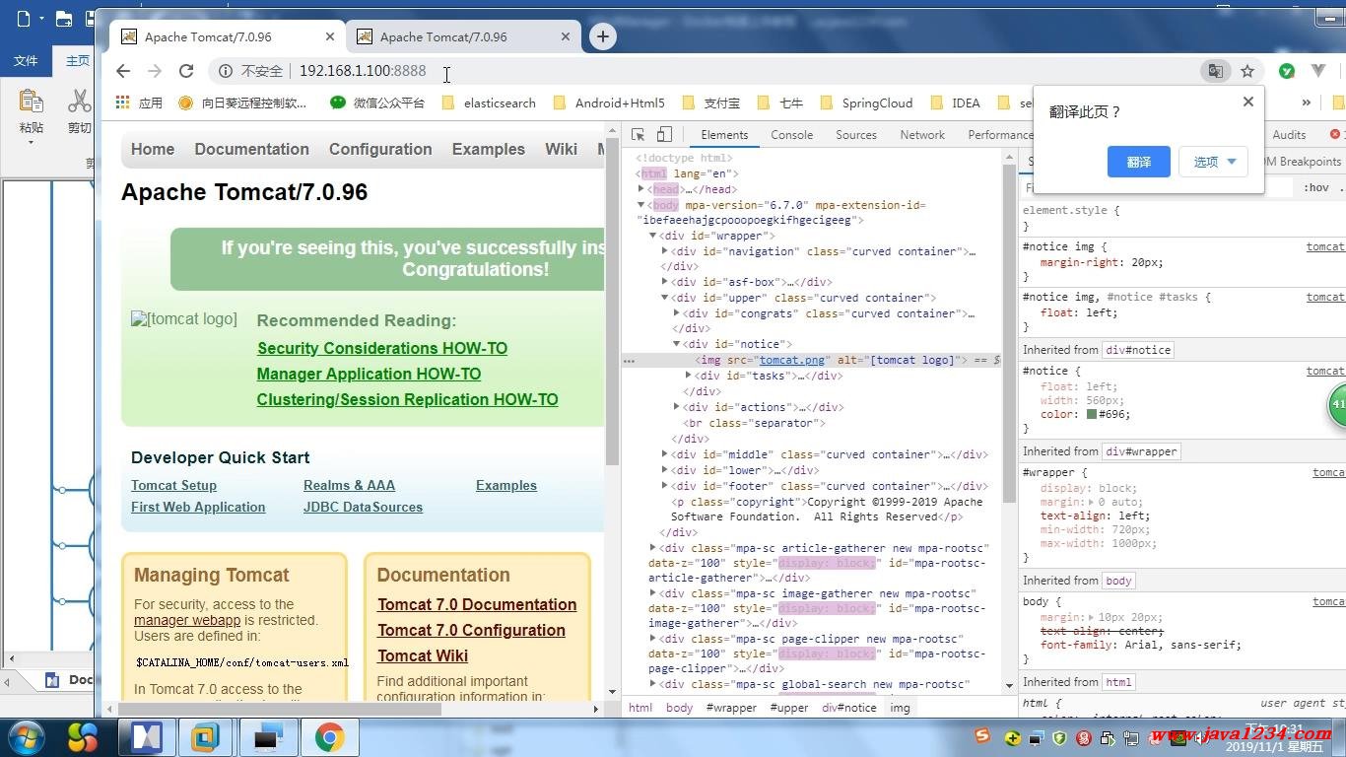Expand the div id="middle" node
This screenshot has height=757, width=1346.
665,454
